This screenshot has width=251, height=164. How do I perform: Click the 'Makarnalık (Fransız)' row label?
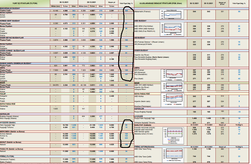142,12
